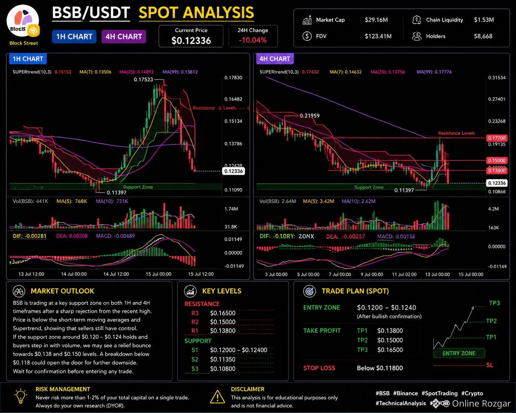Click the MARKET OUTLOOK heading

(x=63, y=291)
